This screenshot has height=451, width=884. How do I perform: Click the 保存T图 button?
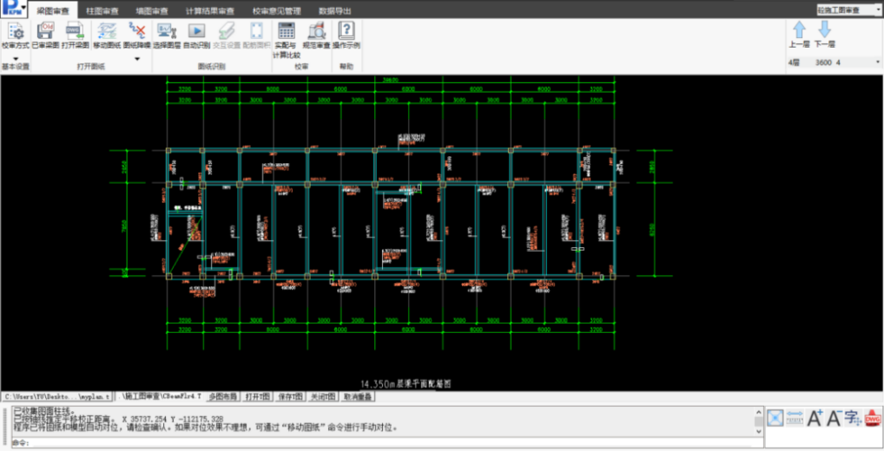pyautogui.click(x=290, y=396)
